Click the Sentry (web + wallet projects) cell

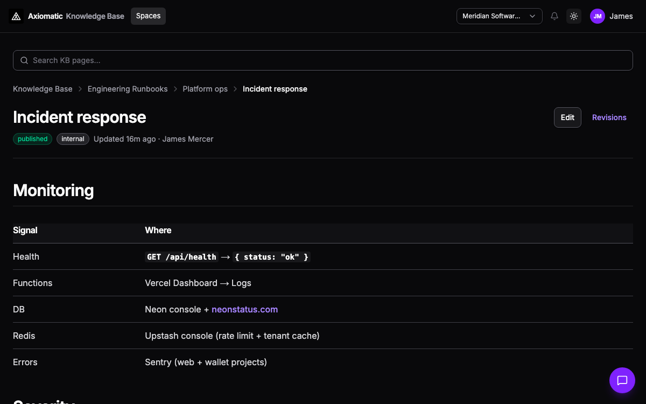[206, 362]
